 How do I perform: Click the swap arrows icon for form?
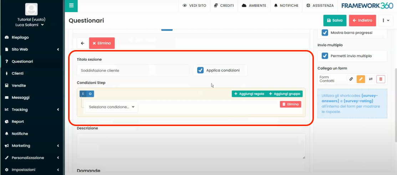pyautogui.click(x=371, y=79)
